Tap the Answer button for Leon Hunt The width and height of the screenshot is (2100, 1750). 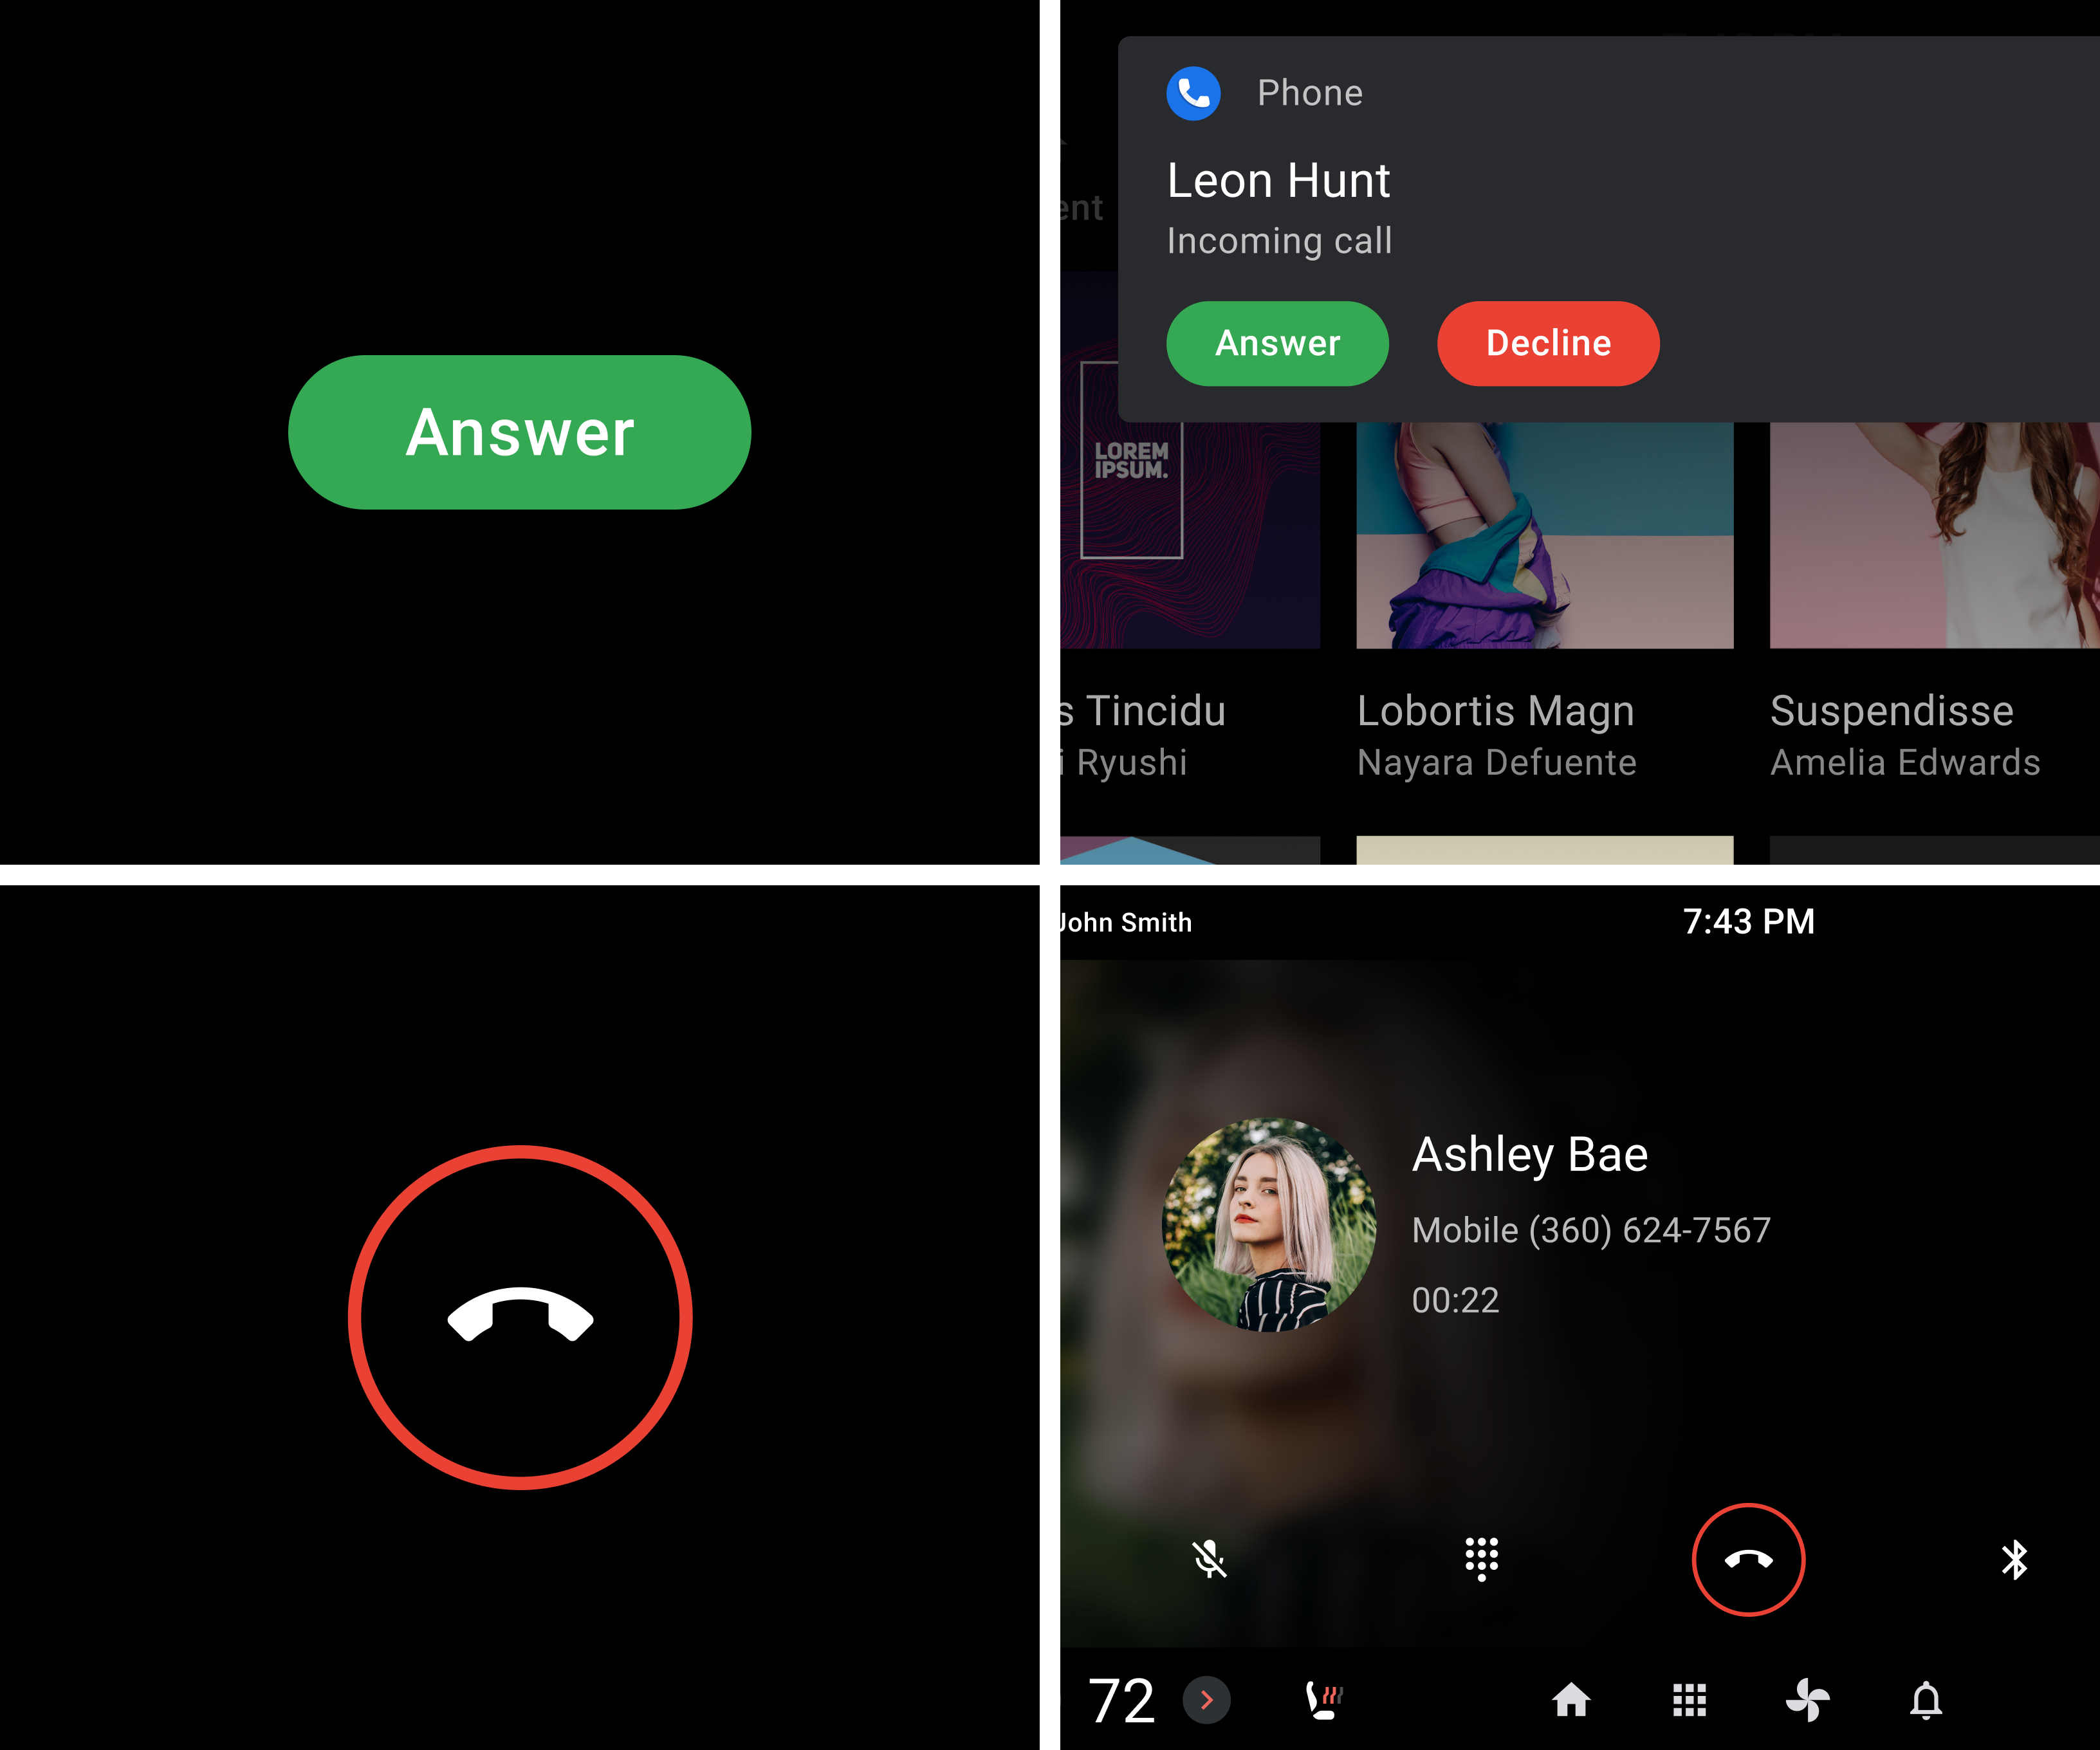click(x=1278, y=342)
